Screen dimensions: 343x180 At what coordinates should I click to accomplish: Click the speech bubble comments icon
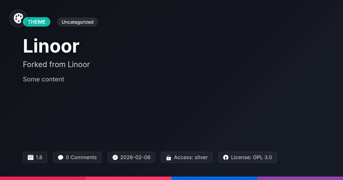point(60,157)
